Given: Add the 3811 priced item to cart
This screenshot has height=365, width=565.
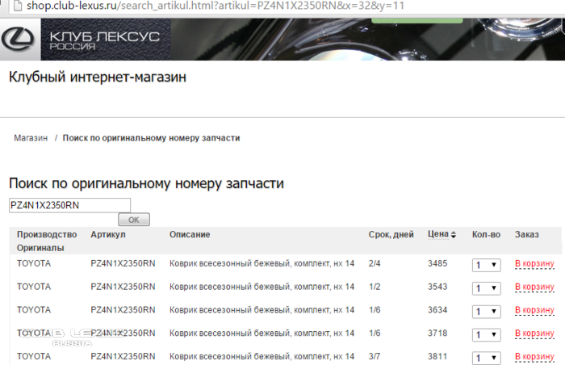Looking at the screenshot, I should pos(534,356).
